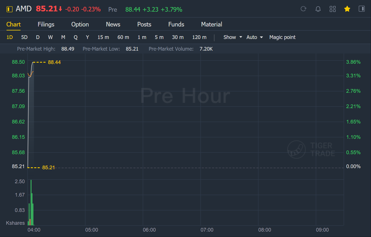Click the AMD ticker symbol text
This screenshot has width=371, height=237.
point(24,9)
